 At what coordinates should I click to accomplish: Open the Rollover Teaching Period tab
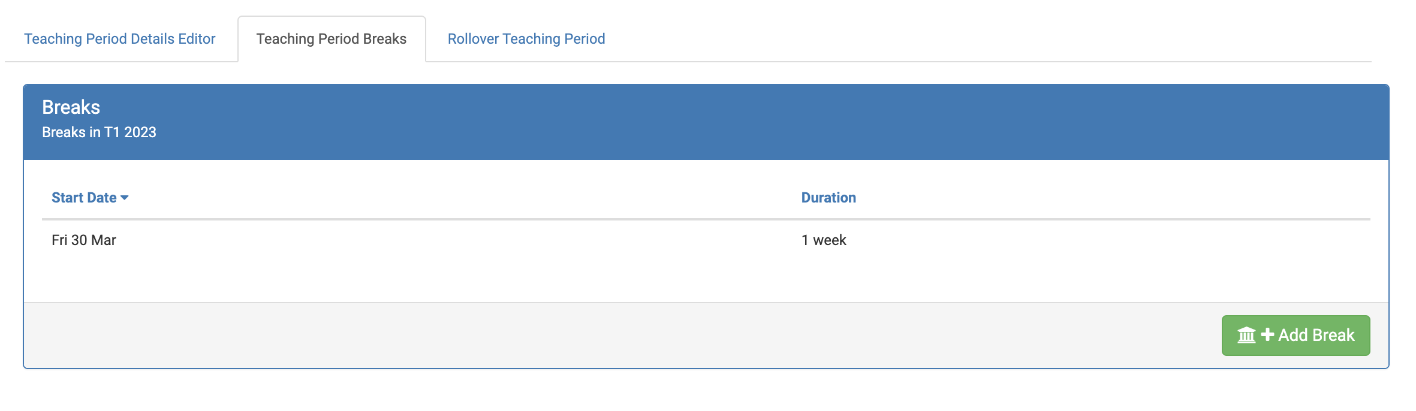526,38
